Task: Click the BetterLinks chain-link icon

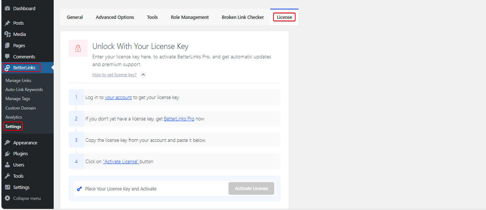Action: pyautogui.click(x=8, y=67)
